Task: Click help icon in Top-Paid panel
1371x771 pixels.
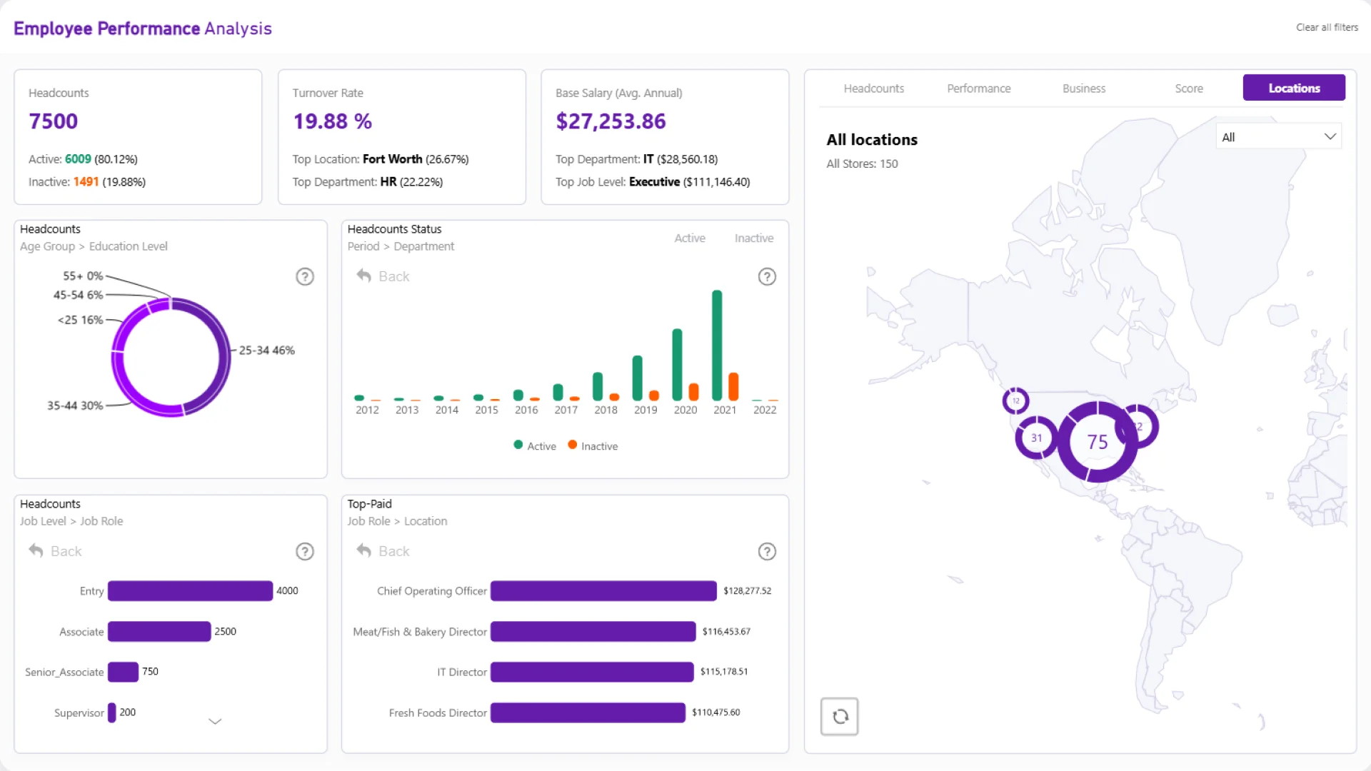Action: tap(767, 552)
